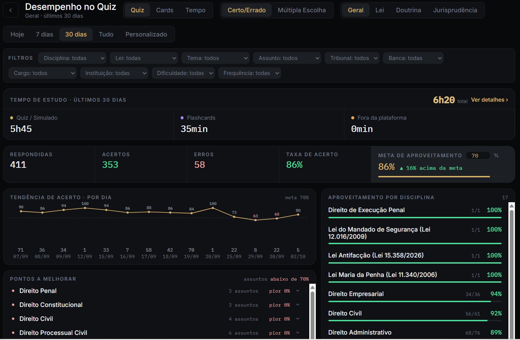Click the Lei Antifacção discipline row

pyautogui.click(x=415, y=257)
